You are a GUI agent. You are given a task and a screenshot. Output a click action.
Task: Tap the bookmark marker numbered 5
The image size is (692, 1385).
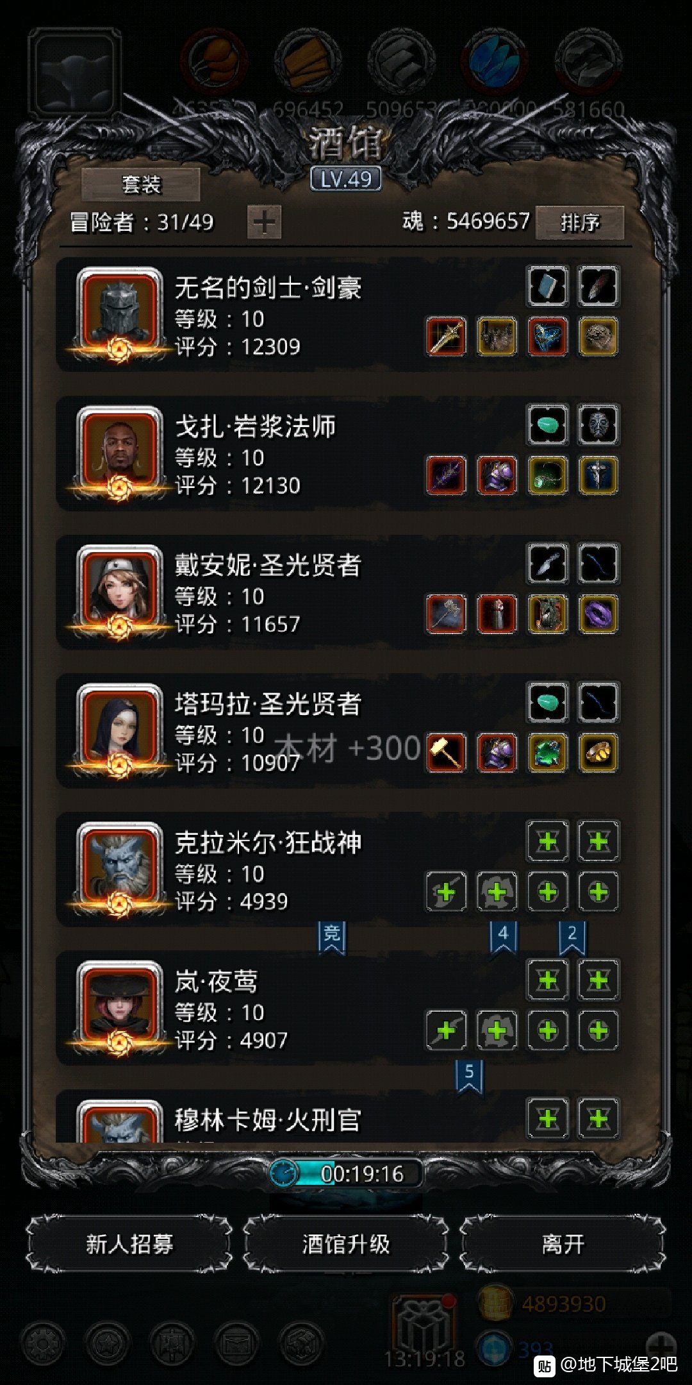(469, 1076)
